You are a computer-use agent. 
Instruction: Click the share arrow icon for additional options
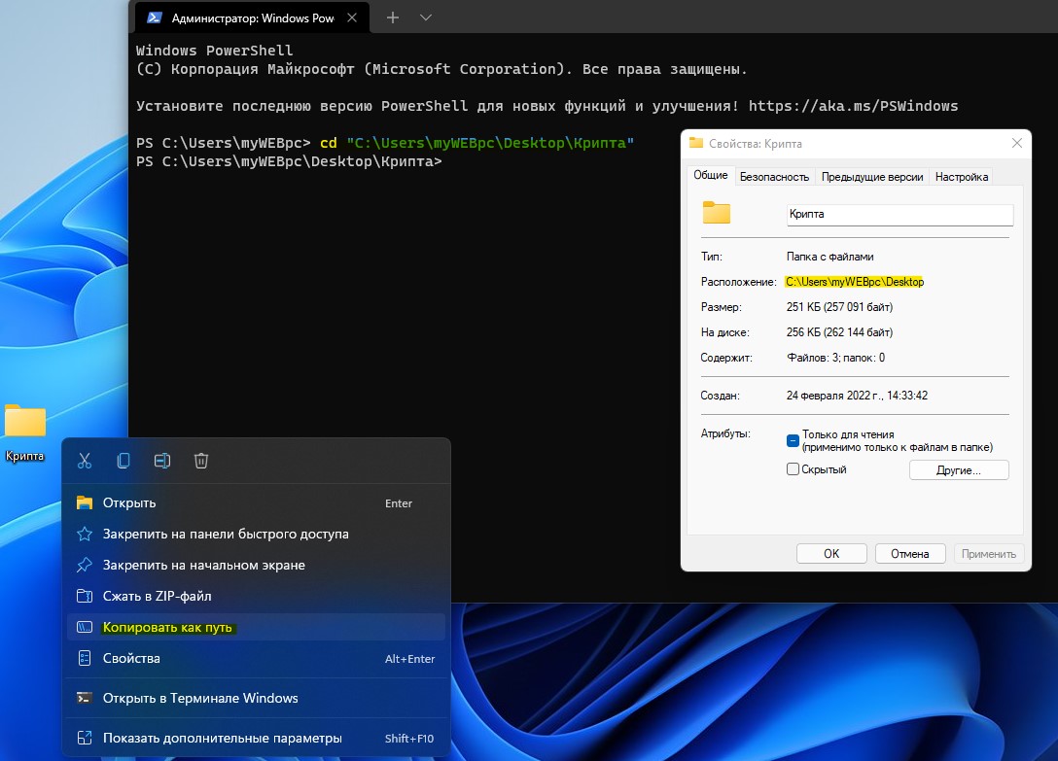[x=85, y=738]
